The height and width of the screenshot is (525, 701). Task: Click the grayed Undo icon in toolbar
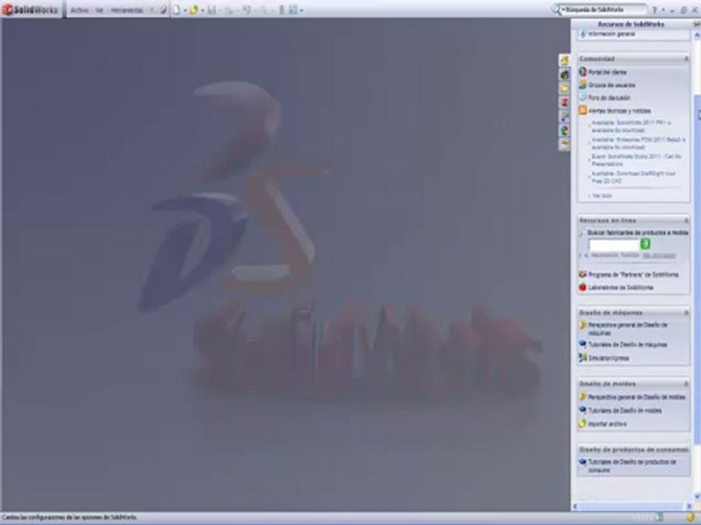click(246, 9)
